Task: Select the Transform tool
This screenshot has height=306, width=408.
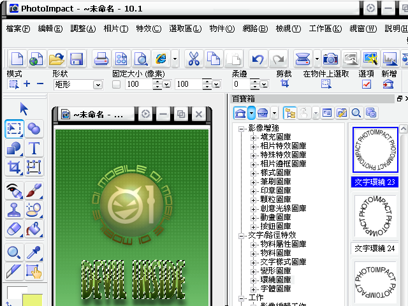Action: pyautogui.click(x=34, y=167)
